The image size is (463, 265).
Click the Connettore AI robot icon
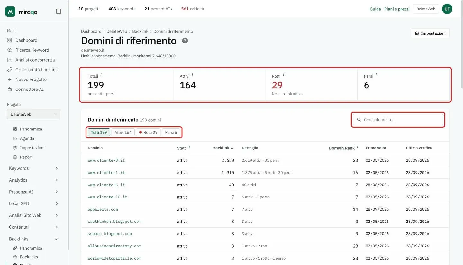coord(10,89)
